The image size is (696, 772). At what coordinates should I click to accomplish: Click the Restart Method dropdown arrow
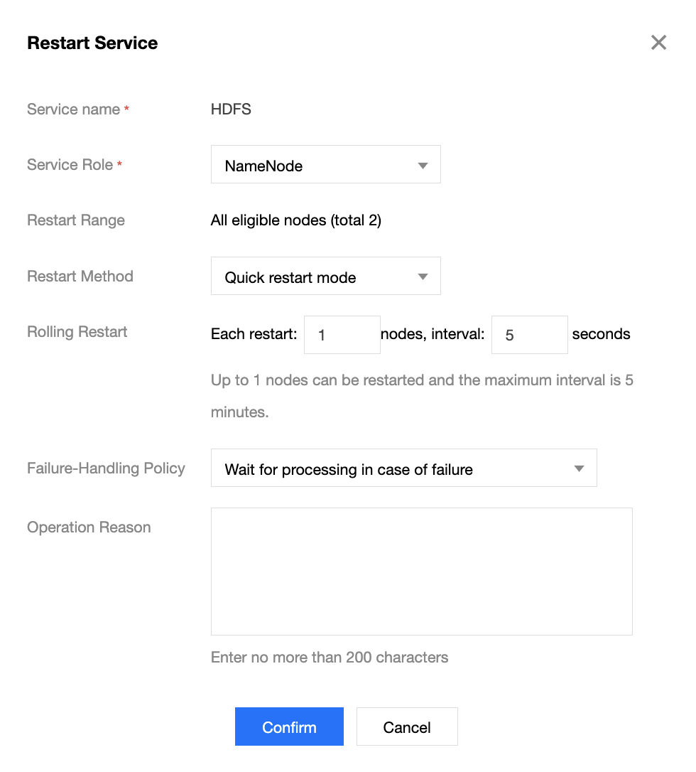[423, 277]
